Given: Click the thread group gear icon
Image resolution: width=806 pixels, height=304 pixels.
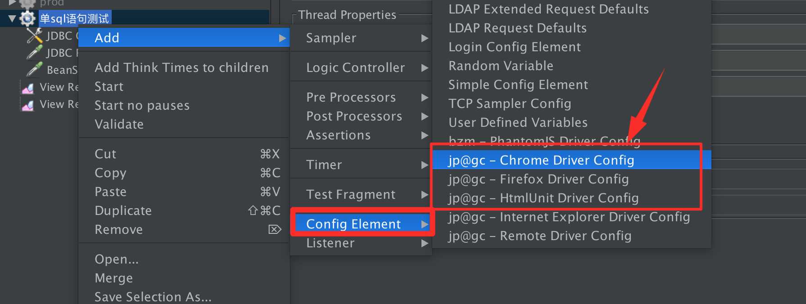Looking at the screenshot, I should pos(27,18).
